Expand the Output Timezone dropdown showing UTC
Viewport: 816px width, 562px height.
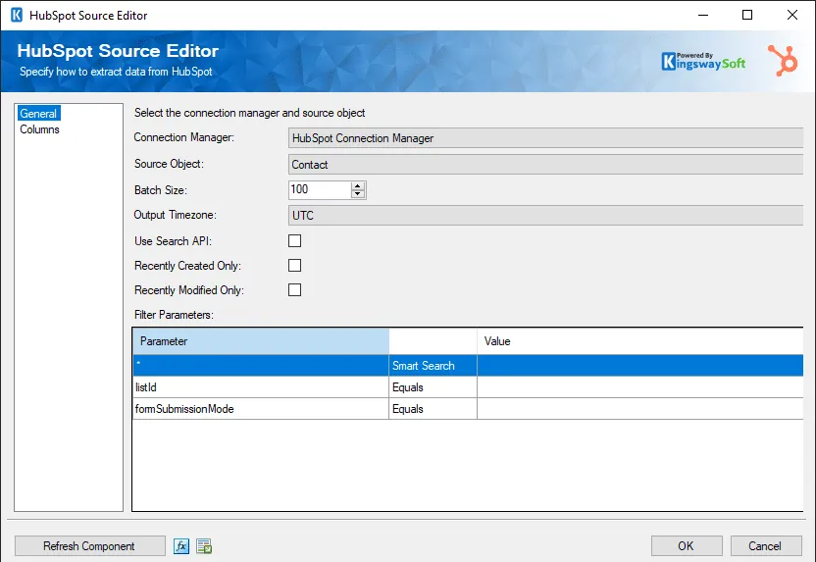(x=545, y=216)
